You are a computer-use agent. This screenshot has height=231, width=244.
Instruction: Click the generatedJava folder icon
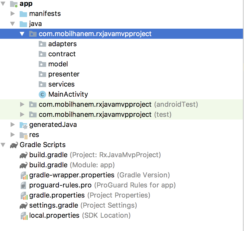click(24, 125)
